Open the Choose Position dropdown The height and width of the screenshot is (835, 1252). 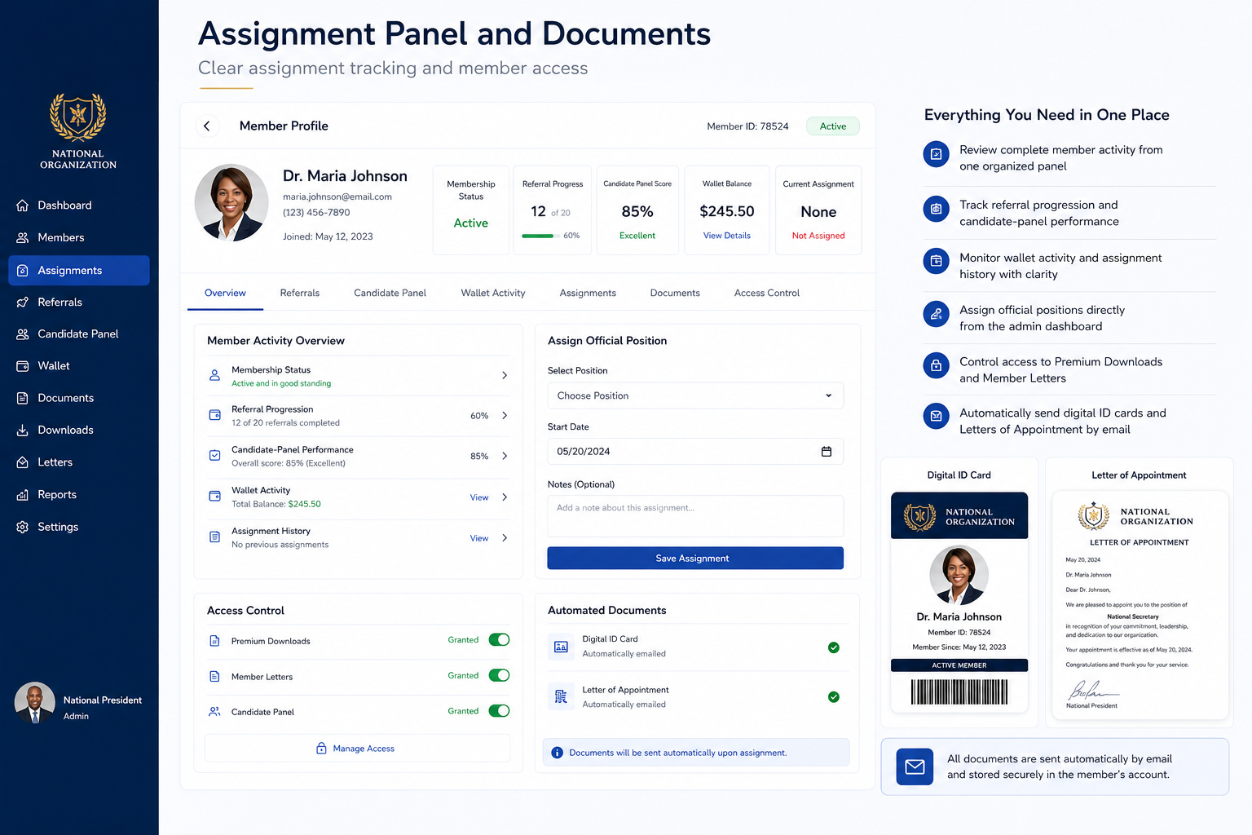tap(695, 395)
